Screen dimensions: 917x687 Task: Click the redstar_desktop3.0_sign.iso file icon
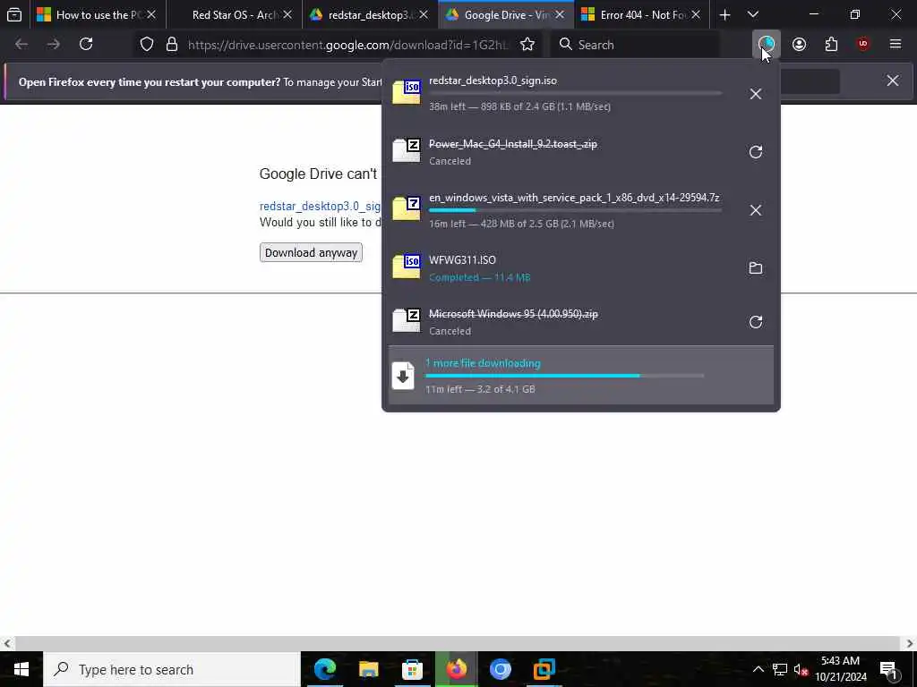click(x=407, y=92)
